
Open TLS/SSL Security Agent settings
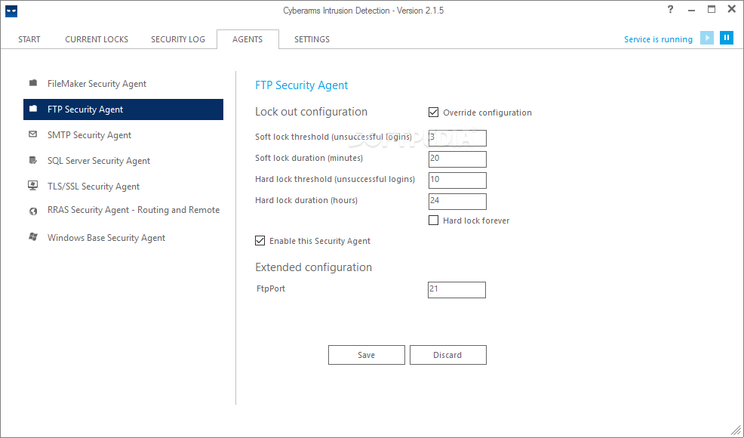(123, 187)
